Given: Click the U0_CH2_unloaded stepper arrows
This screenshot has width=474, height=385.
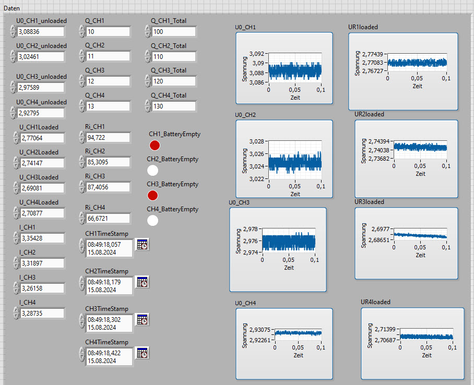Looking at the screenshot, I should [13, 56].
